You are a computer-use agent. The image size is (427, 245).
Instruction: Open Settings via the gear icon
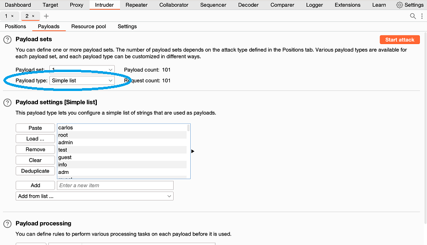pyautogui.click(x=399, y=5)
